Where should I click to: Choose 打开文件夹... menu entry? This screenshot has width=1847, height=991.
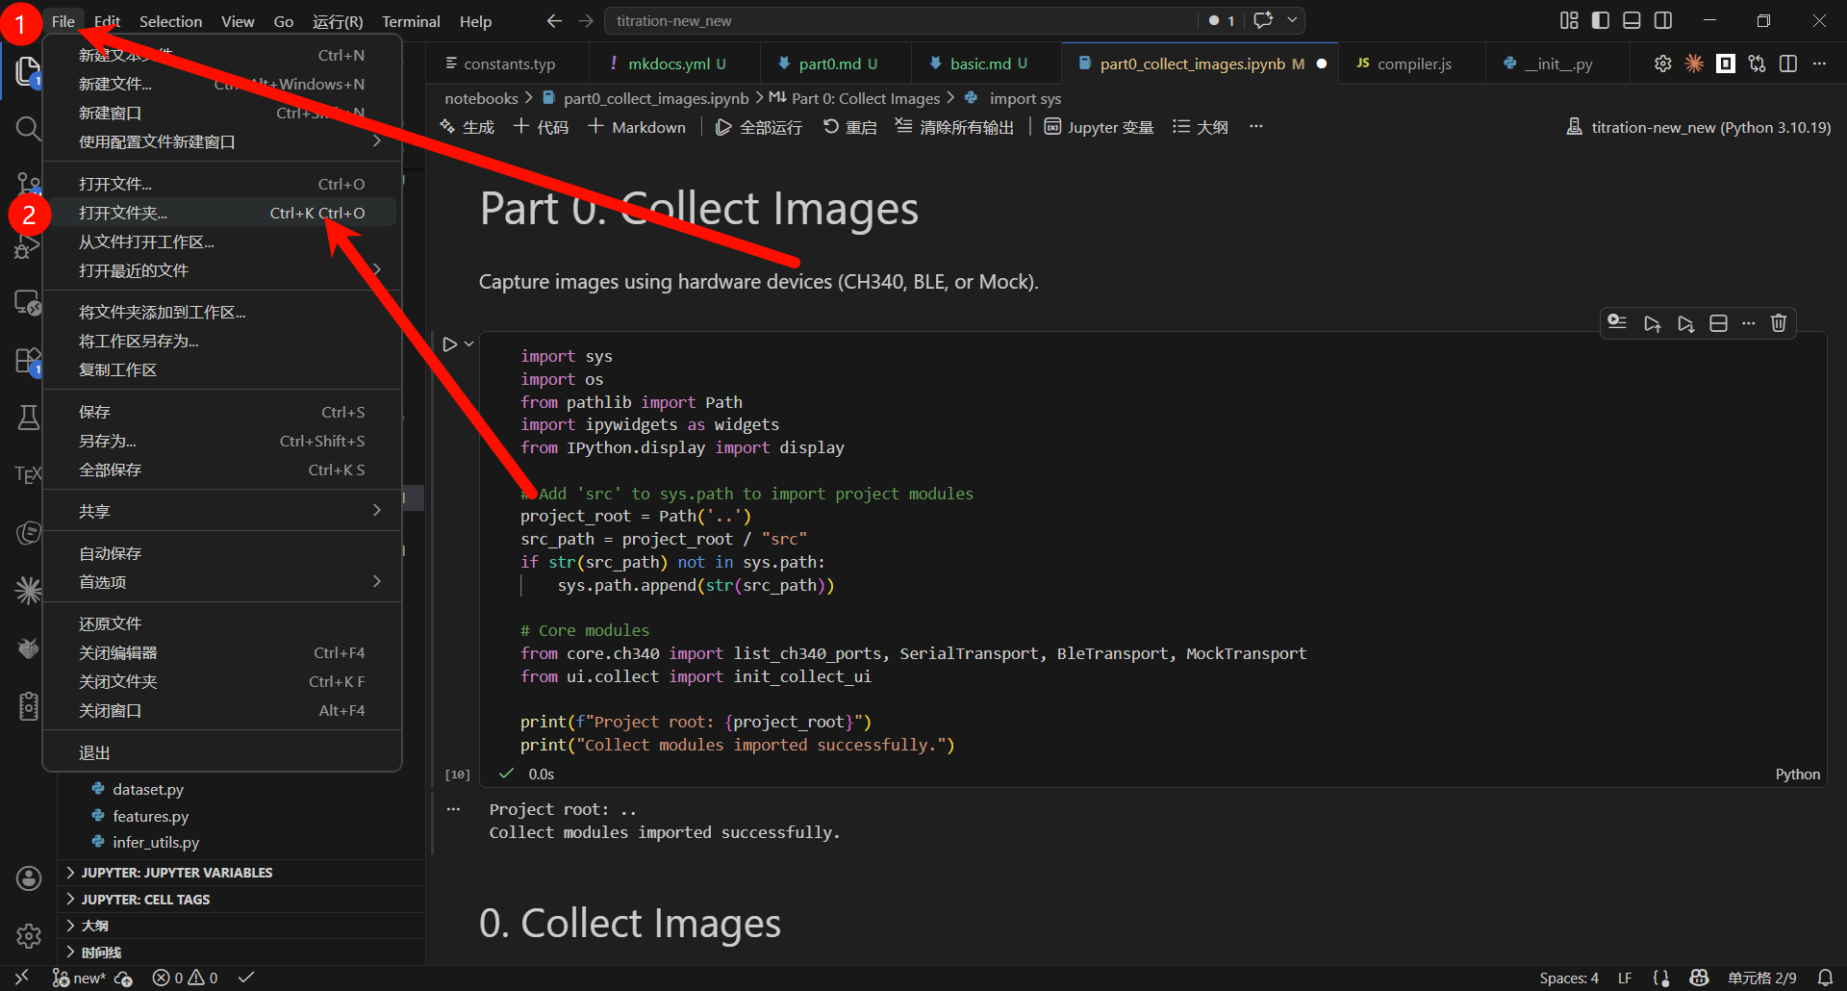coord(222,213)
